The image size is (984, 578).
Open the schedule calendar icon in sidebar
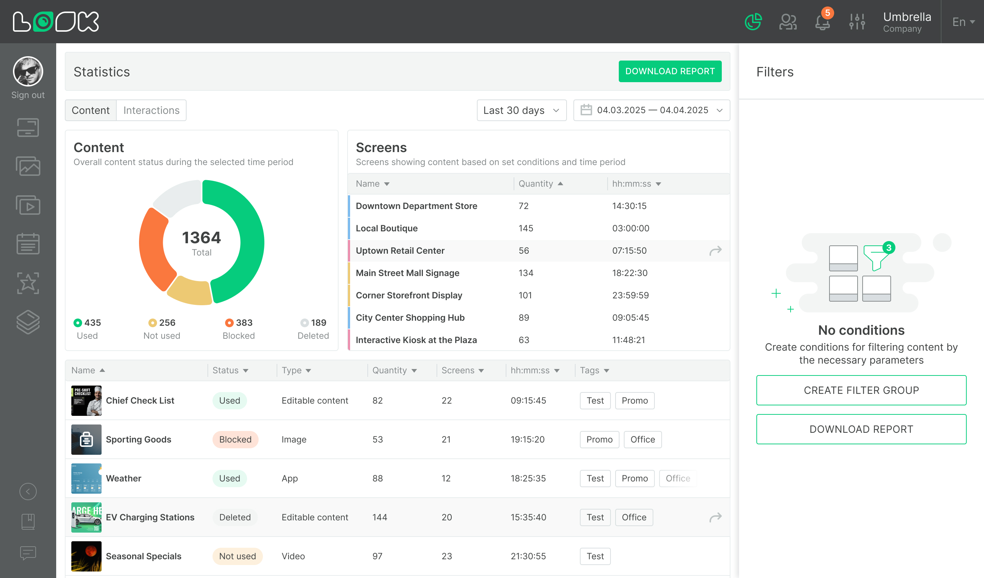point(28,244)
